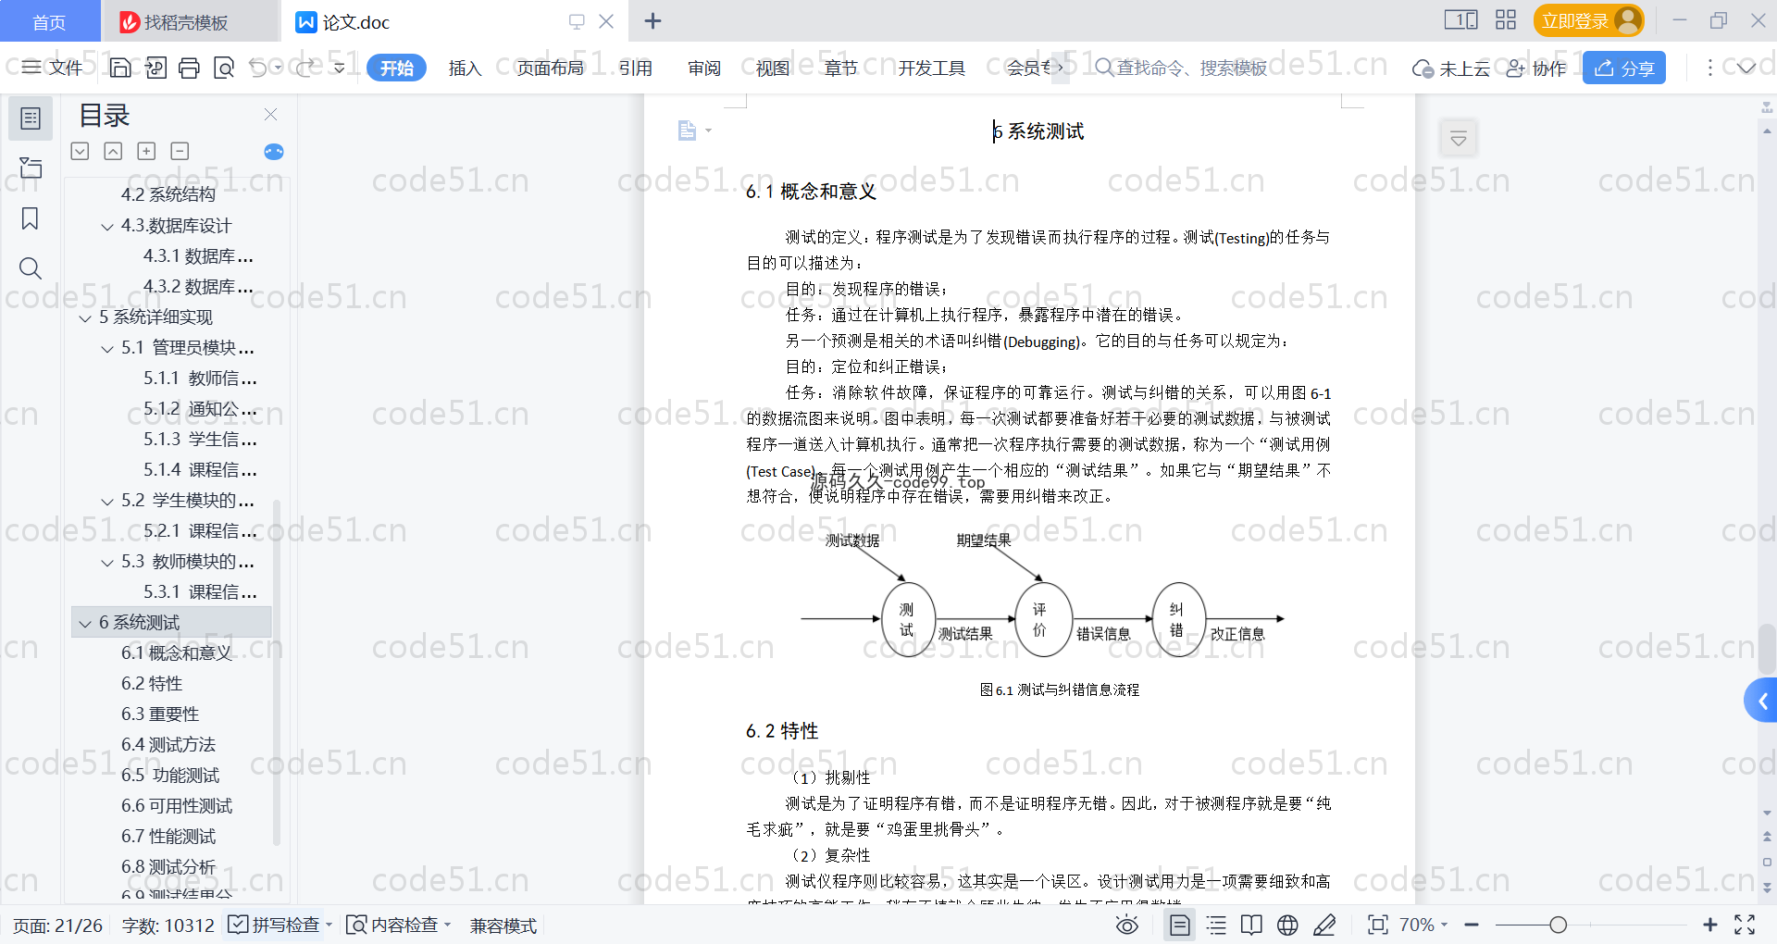Open the Find sidebar magnifier icon
Viewport: 1777px width, 944px height.
click(31, 268)
